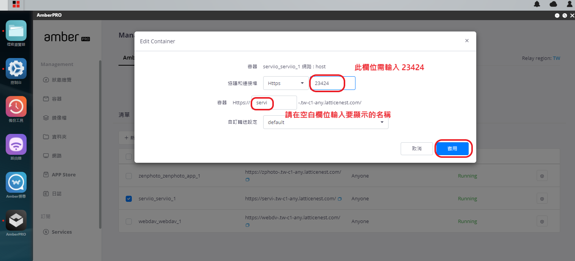This screenshot has height=261, width=575.
Task: Uncheck the serviio_serviio_1 checkbox
Action: [129, 199]
